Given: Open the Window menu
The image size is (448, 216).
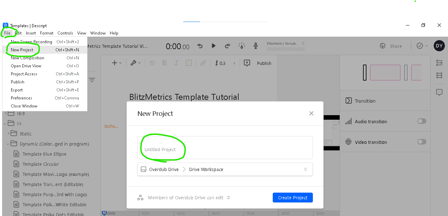Looking at the screenshot, I should (x=98, y=33).
